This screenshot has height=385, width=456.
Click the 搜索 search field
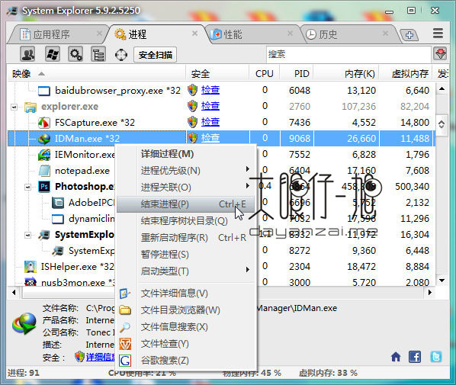[348, 54]
